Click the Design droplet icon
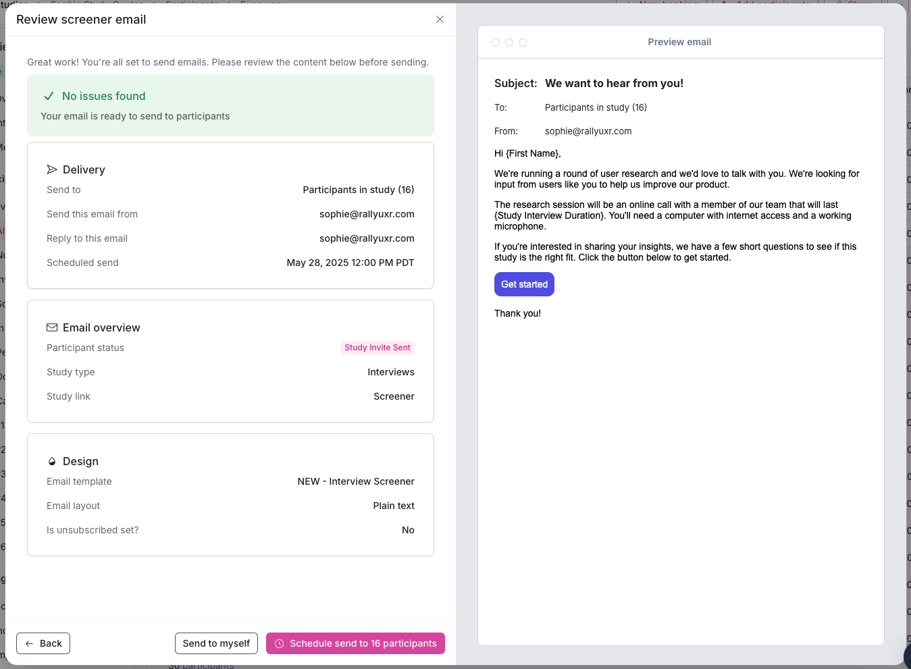 [x=52, y=462]
